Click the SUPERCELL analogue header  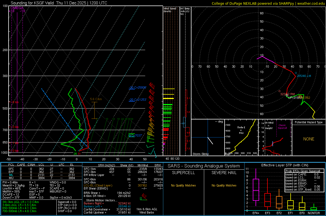click(x=183, y=173)
